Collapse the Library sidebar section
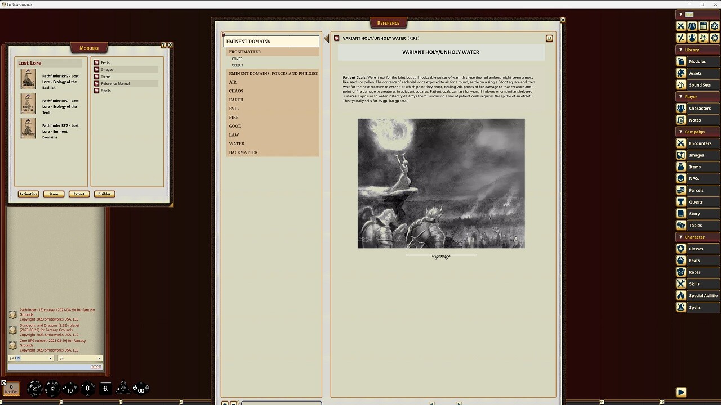This screenshot has width=721, height=405. [681, 49]
